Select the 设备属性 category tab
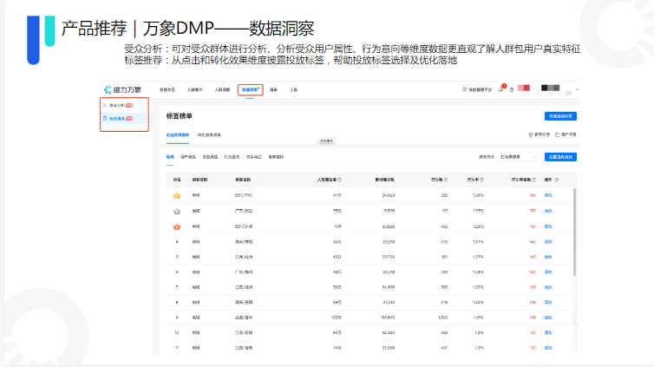 [x=210, y=157]
